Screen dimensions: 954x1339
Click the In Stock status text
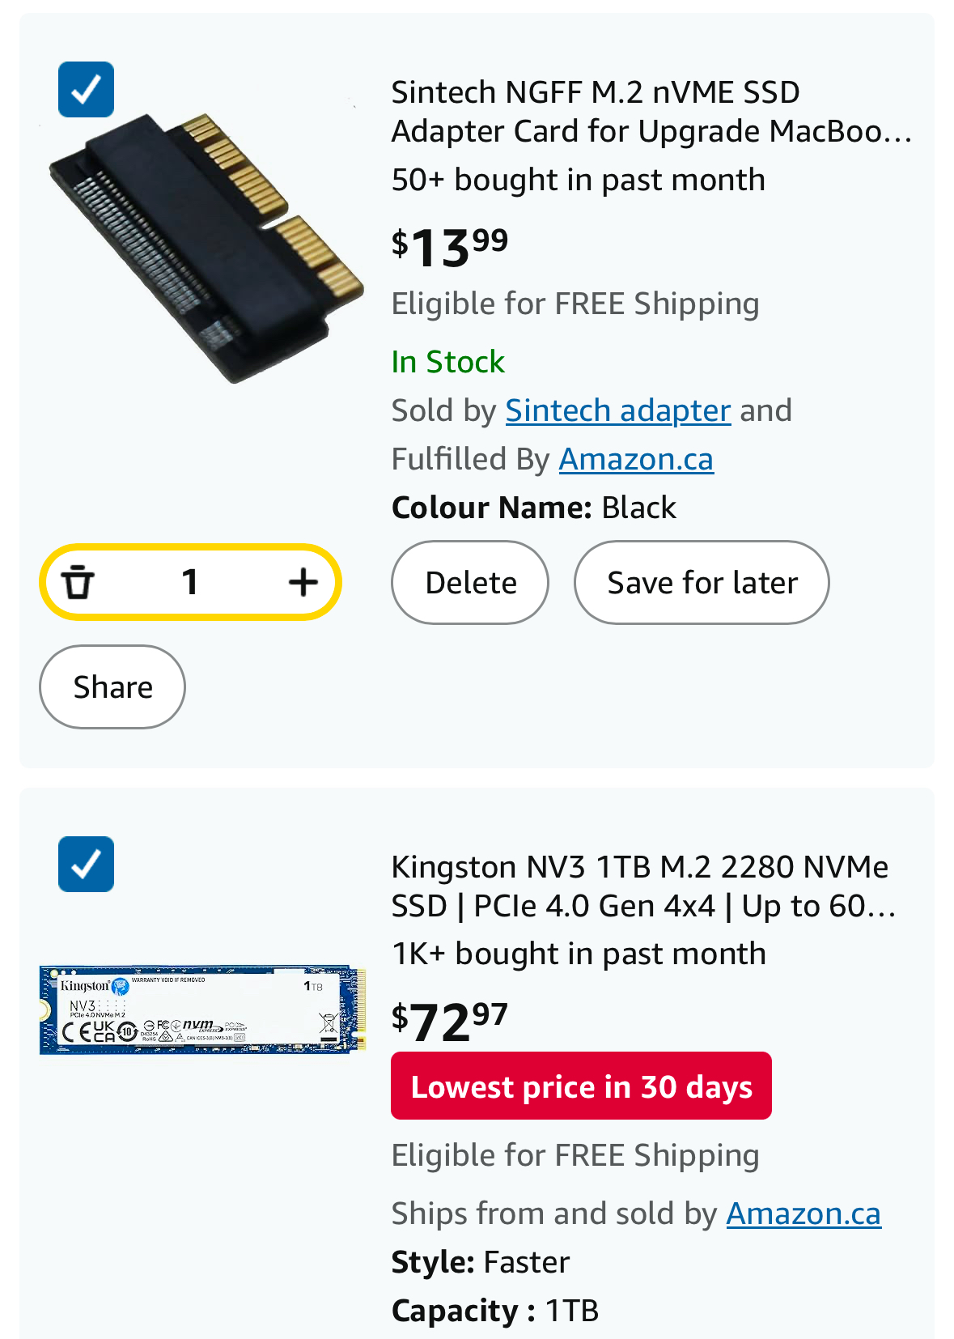(x=448, y=362)
